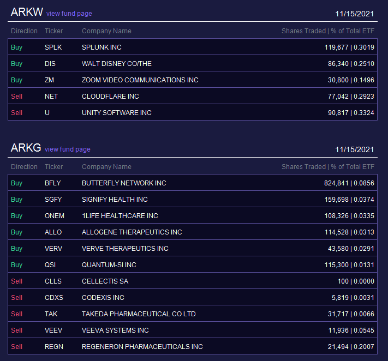Viewport: 388px width, 361px height.
Task: Click shares value 159,698 | 0.0374
Action: click(349, 199)
